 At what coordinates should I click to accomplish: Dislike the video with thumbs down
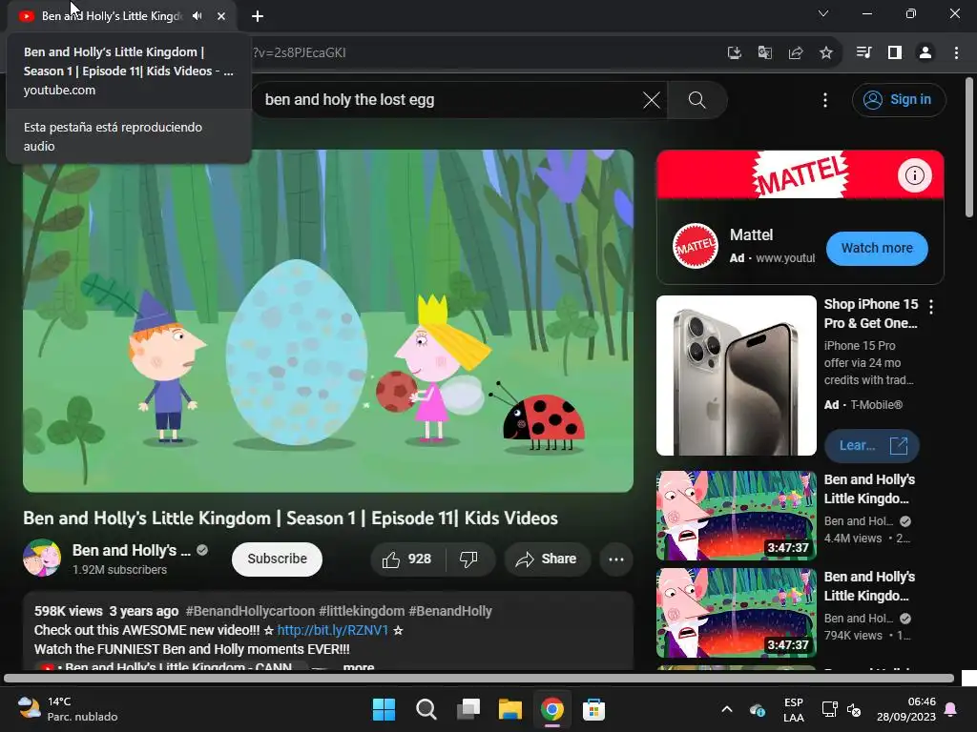coord(469,559)
